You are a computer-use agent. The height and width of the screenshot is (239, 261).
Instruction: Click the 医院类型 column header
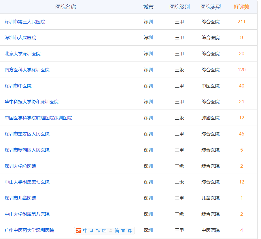coord(211,7)
